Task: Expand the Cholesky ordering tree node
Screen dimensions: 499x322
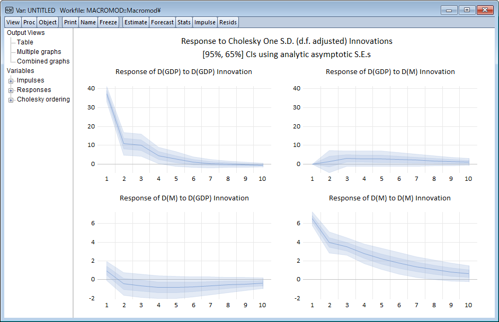Action: pos(11,100)
